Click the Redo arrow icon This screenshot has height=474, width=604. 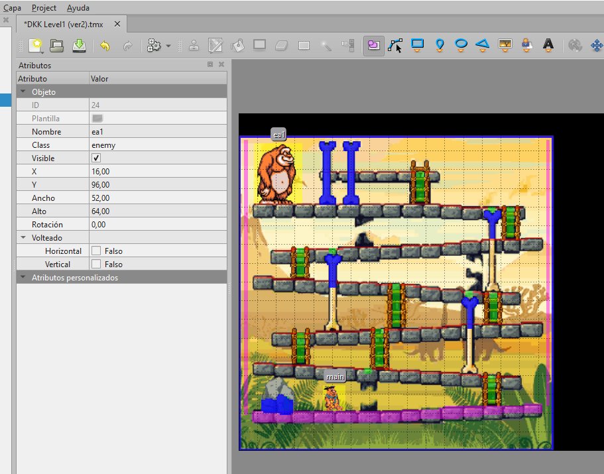pyautogui.click(x=127, y=46)
